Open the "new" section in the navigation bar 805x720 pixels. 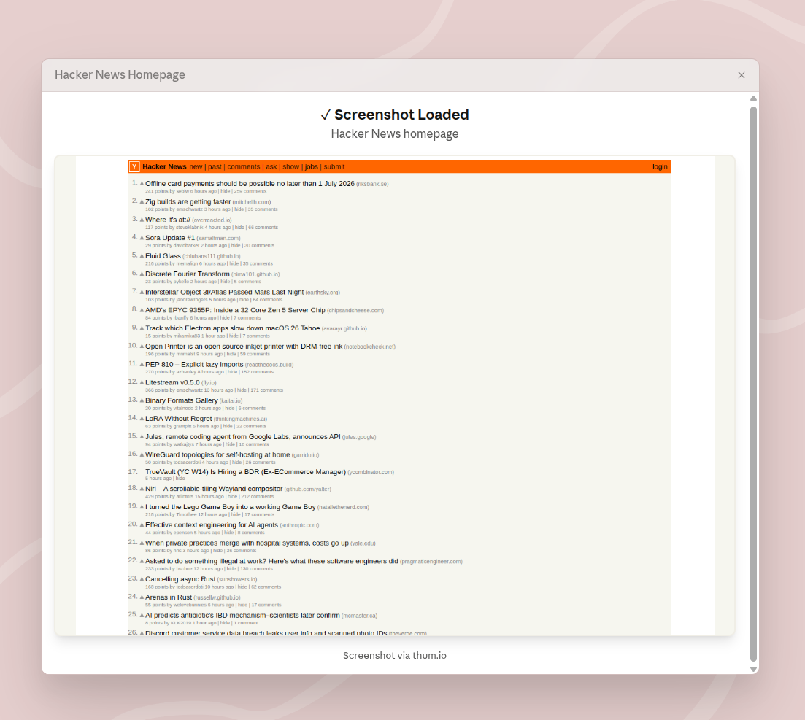coord(196,166)
